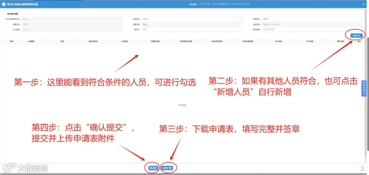Image resolution: width=369 pixels, height=175 pixels.
Task: Click the 人员类型 column header
Action: point(124,41)
